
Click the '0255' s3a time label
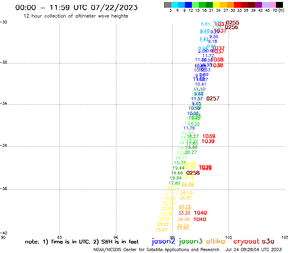point(232,23)
